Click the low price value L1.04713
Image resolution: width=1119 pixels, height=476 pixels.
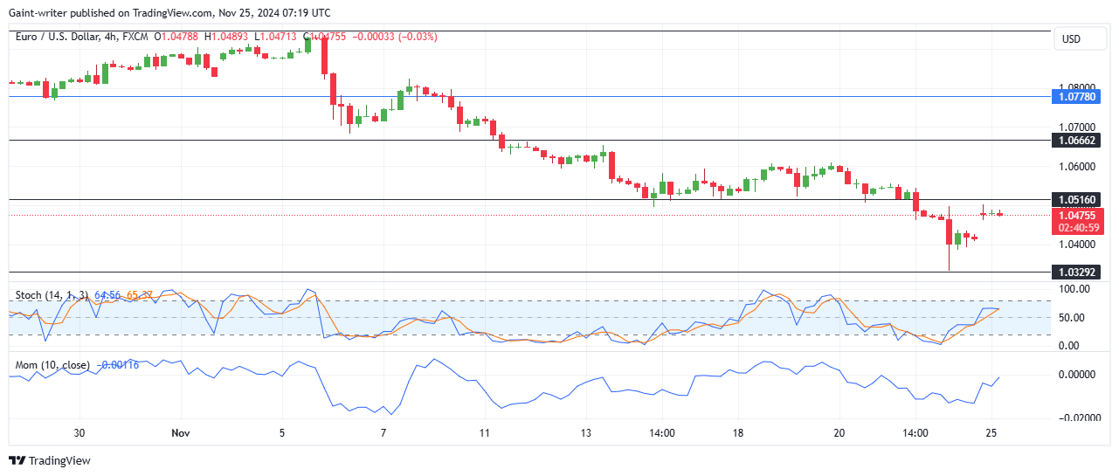point(275,37)
